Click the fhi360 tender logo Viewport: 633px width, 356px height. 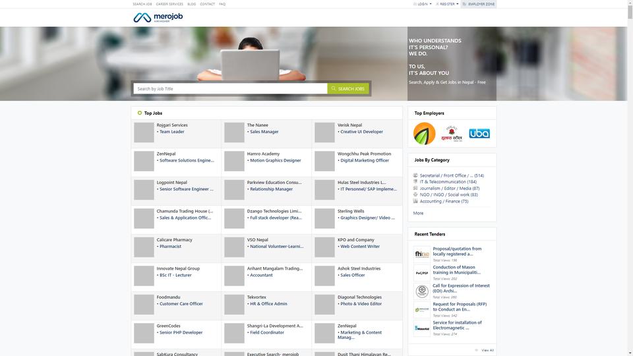tap(422, 254)
